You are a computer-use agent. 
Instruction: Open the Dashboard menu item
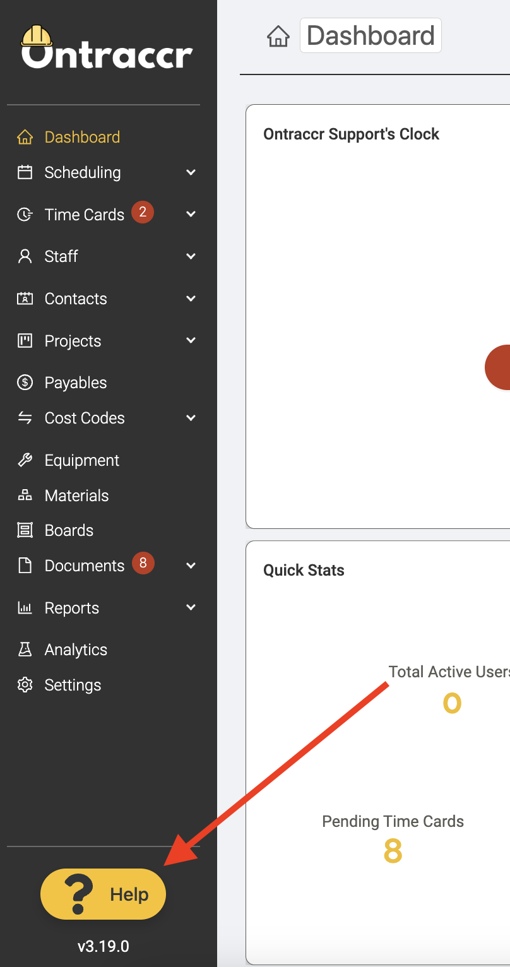coord(82,137)
